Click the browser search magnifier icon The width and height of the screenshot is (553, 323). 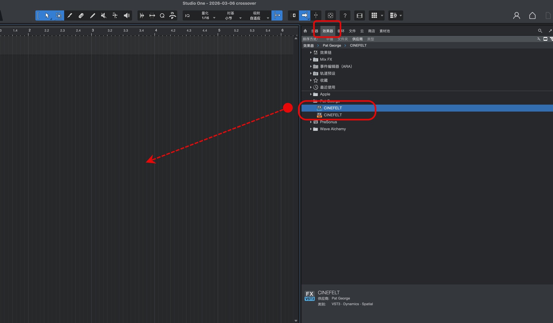[x=540, y=31]
